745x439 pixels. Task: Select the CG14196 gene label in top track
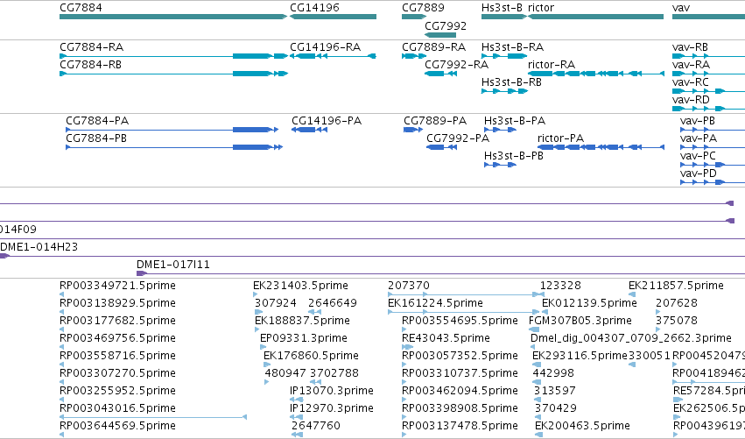tap(314, 8)
